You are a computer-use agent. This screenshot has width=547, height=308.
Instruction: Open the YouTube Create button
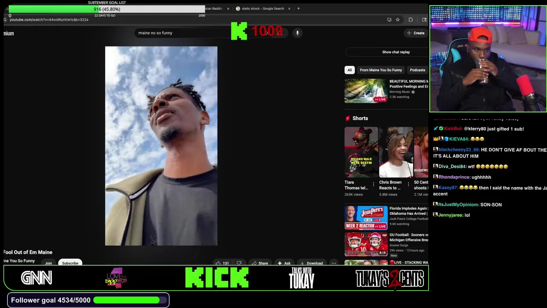point(415,33)
